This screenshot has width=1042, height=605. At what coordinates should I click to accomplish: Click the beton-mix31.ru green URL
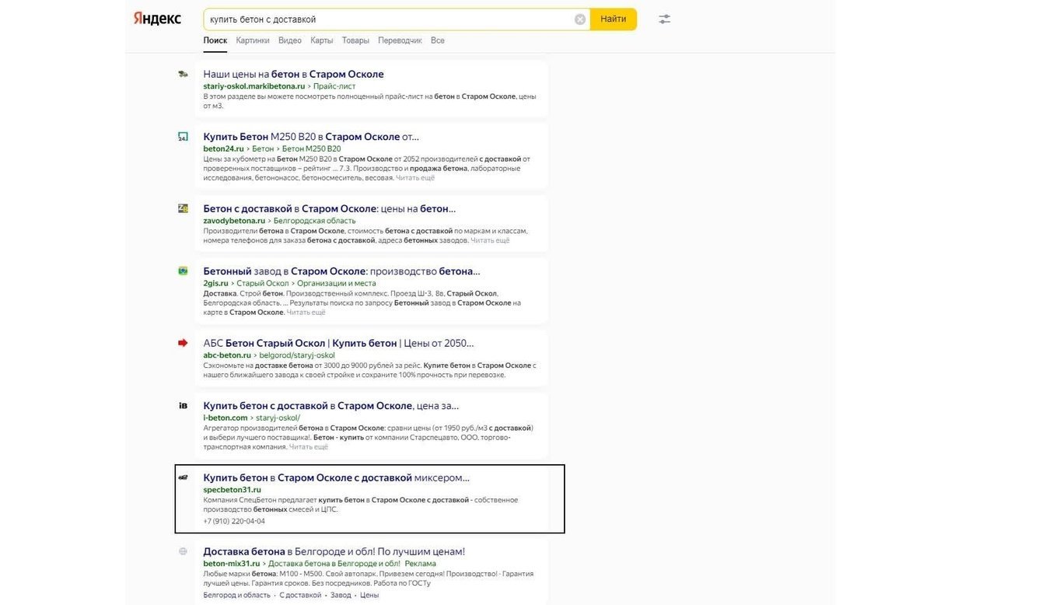[x=232, y=564]
